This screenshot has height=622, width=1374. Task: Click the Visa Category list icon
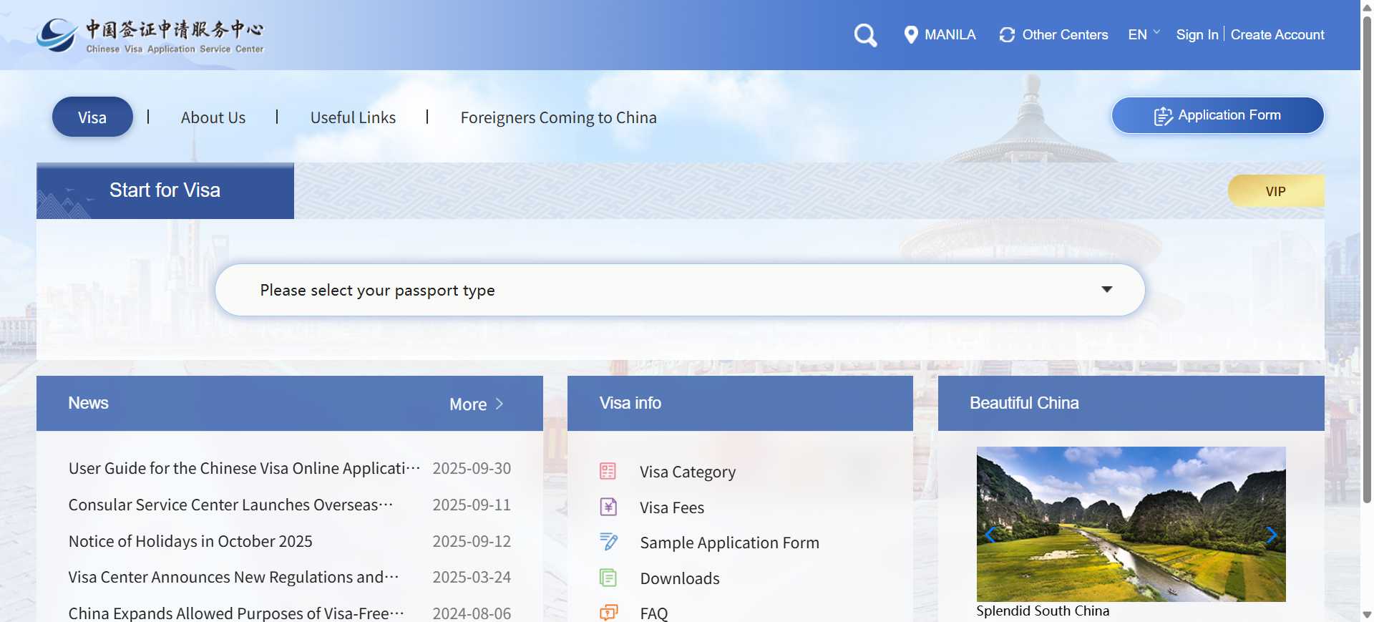(x=608, y=471)
